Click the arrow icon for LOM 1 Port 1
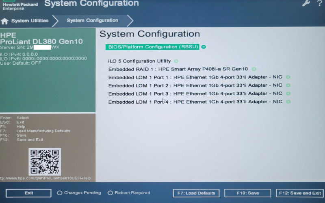Image resolution: width=325 pixels, height=203 pixels. pyautogui.click(x=288, y=77)
